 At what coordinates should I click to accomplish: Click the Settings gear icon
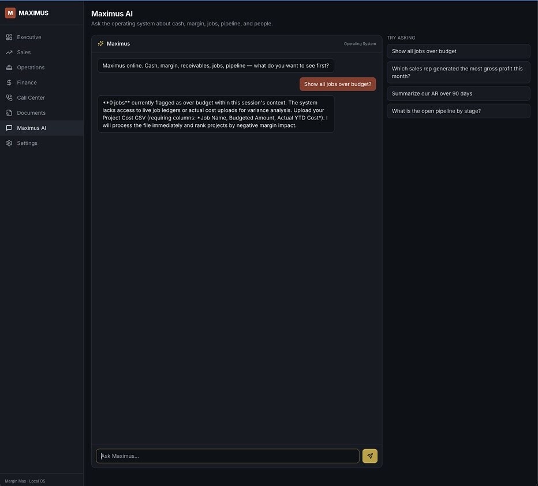coord(9,143)
